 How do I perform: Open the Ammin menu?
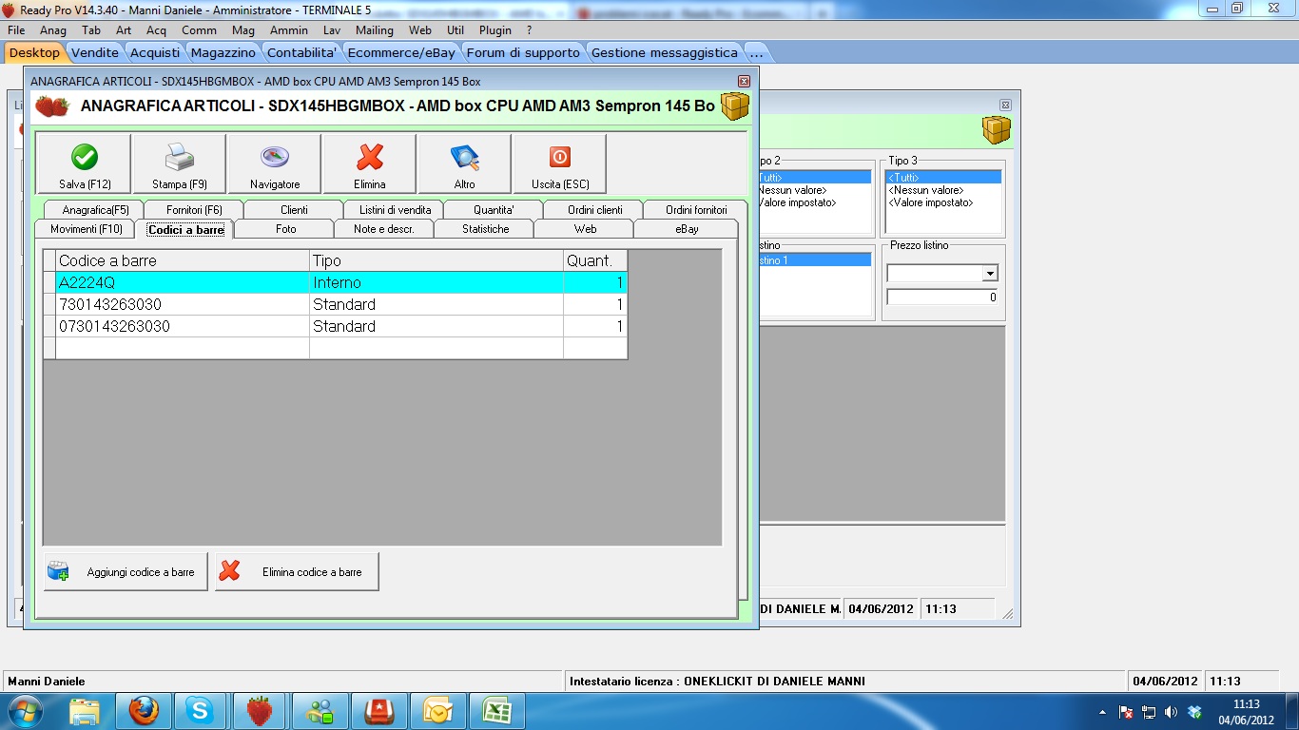[289, 30]
